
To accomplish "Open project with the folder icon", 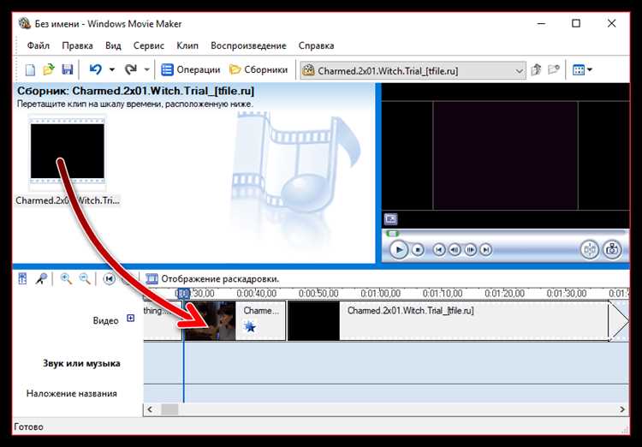I will [49, 69].
